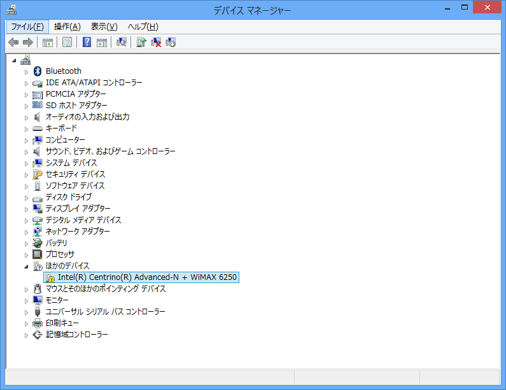The width and height of the screenshot is (506, 390).
Task: Select the キーボード label
Action: (61, 129)
